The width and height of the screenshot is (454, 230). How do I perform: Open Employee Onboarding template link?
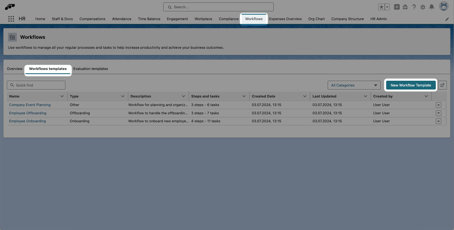click(x=28, y=121)
